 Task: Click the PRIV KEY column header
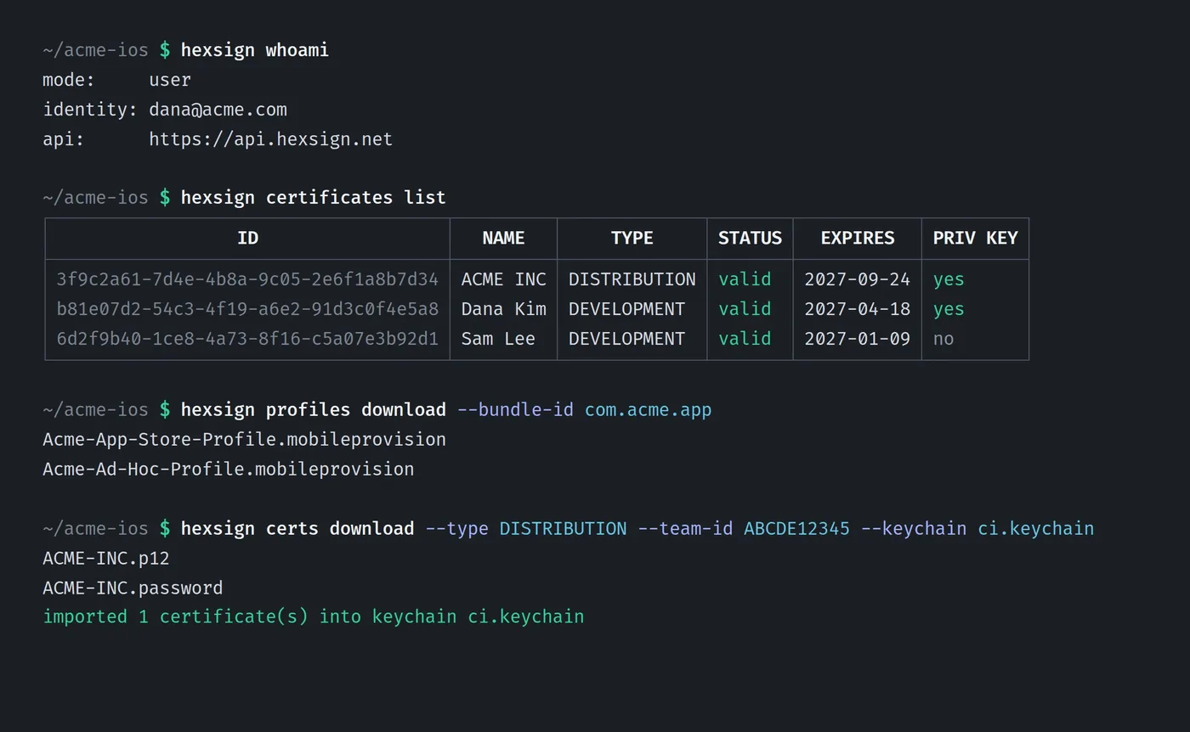[975, 239]
